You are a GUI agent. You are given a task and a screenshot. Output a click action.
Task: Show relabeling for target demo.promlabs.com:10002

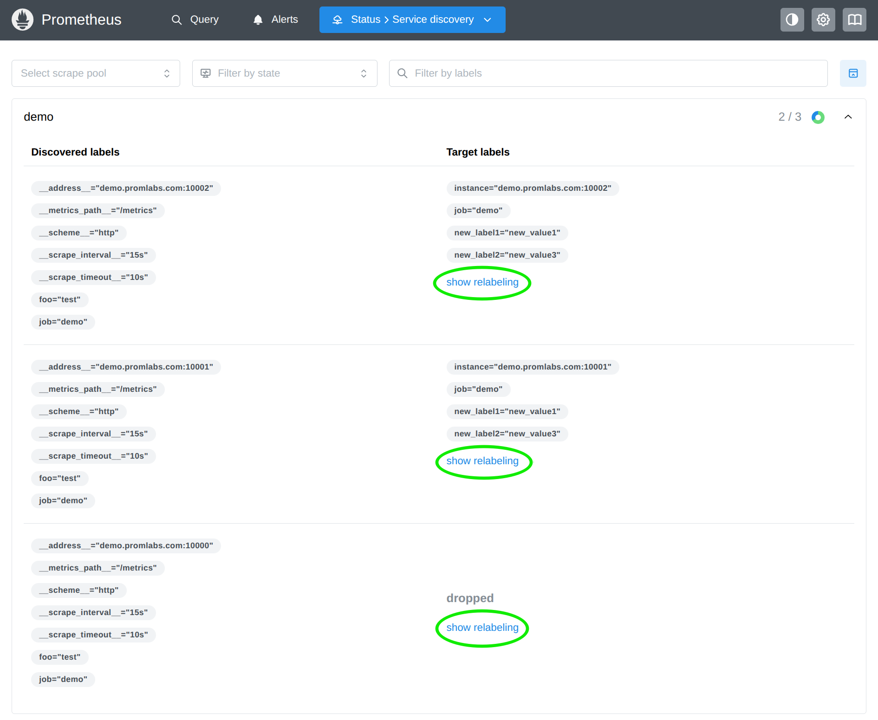pos(482,282)
